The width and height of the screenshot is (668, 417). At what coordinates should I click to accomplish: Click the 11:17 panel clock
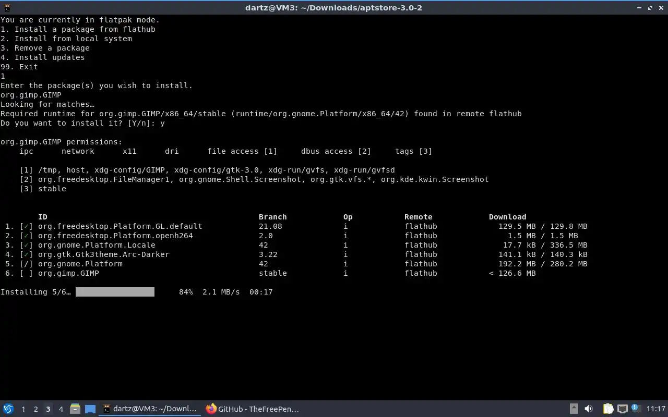656,409
